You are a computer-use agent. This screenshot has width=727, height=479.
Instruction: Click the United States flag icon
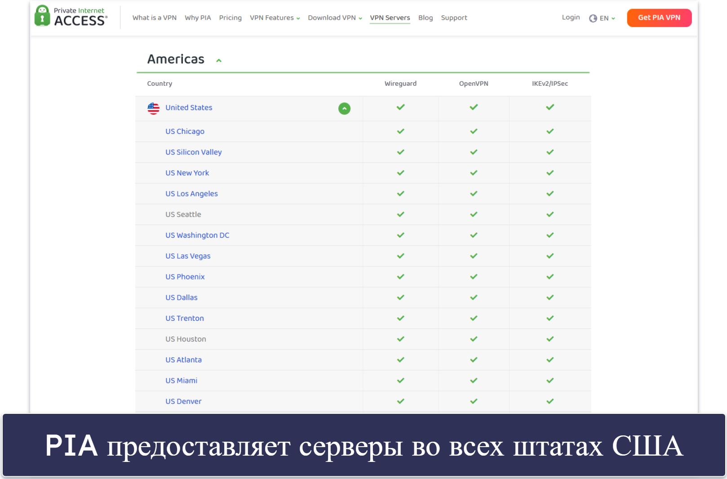(153, 108)
